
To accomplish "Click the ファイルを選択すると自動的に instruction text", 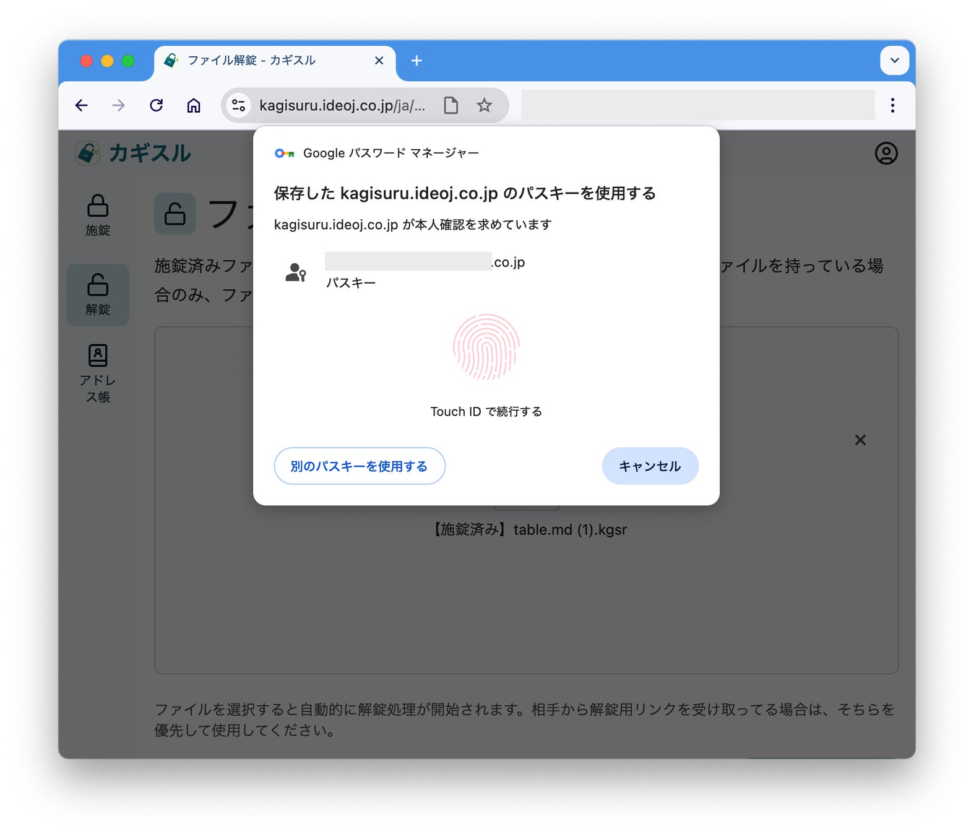I will (525, 720).
